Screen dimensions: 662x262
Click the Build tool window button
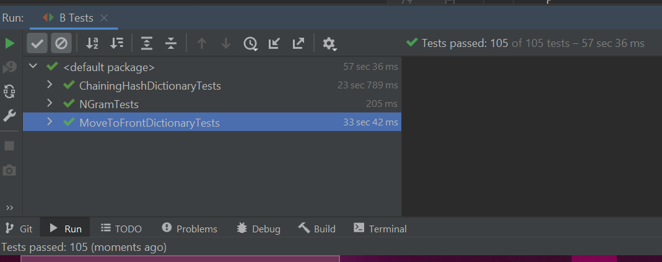pyautogui.click(x=317, y=229)
